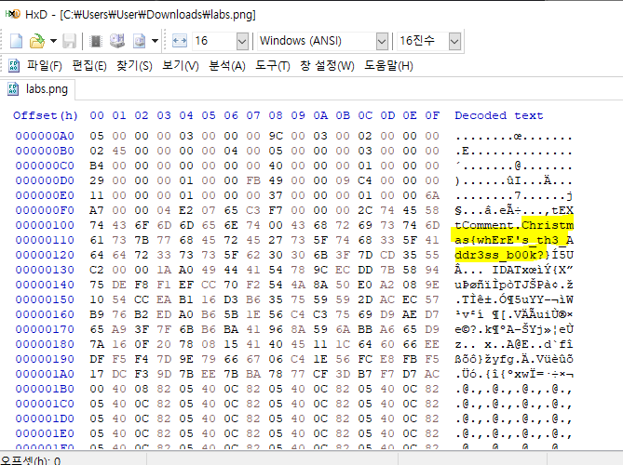Expand the Open file arrow menu
Image resolution: width=623 pixels, height=465 pixels.
[53, 41]
